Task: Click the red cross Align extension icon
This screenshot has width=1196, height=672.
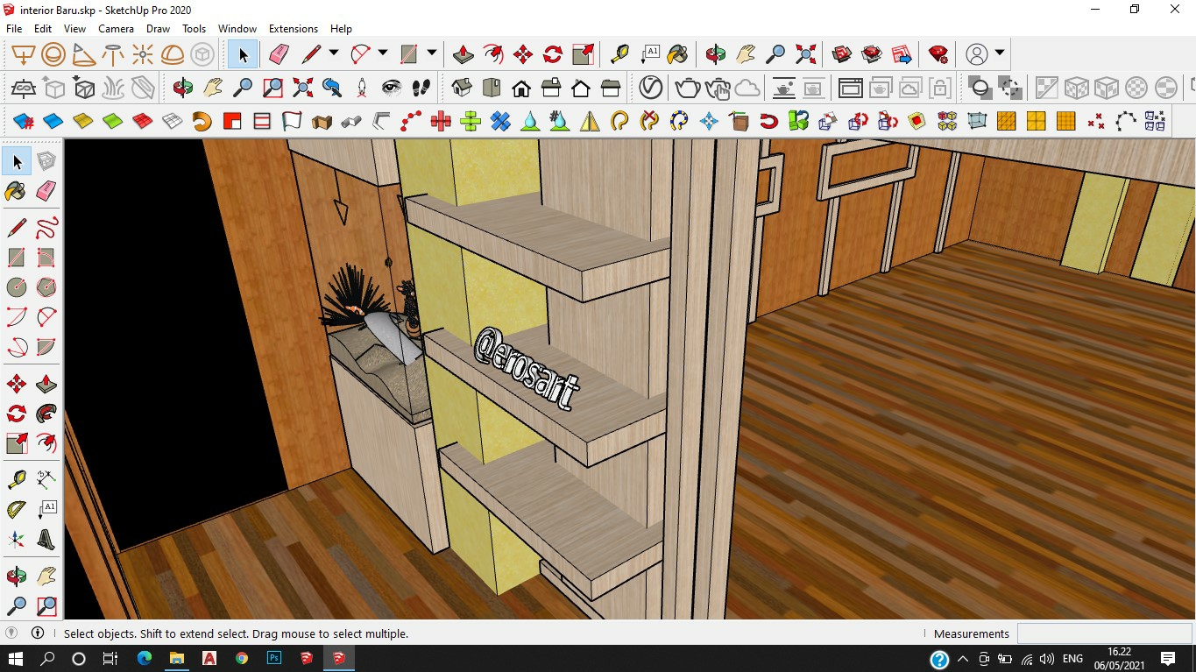Action: coord(441,121)
